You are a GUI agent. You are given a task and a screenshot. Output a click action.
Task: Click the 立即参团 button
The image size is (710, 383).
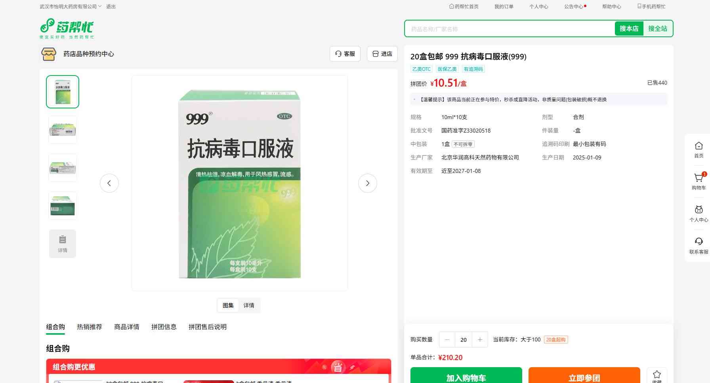click(x=584, y=377)
